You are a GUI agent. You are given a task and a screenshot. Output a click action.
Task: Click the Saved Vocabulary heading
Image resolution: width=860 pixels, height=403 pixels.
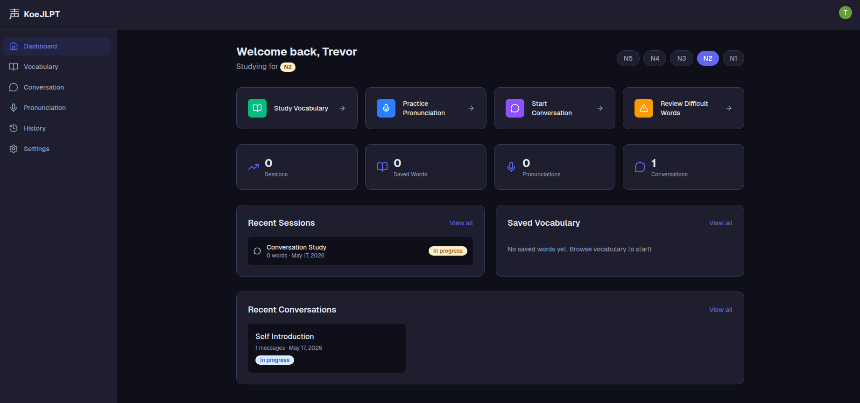click(544, 223)
